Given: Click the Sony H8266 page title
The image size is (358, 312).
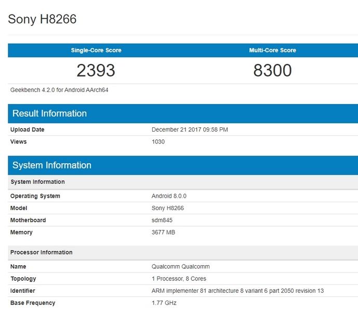Looking at the screenshot, I should tap(42, 19).
